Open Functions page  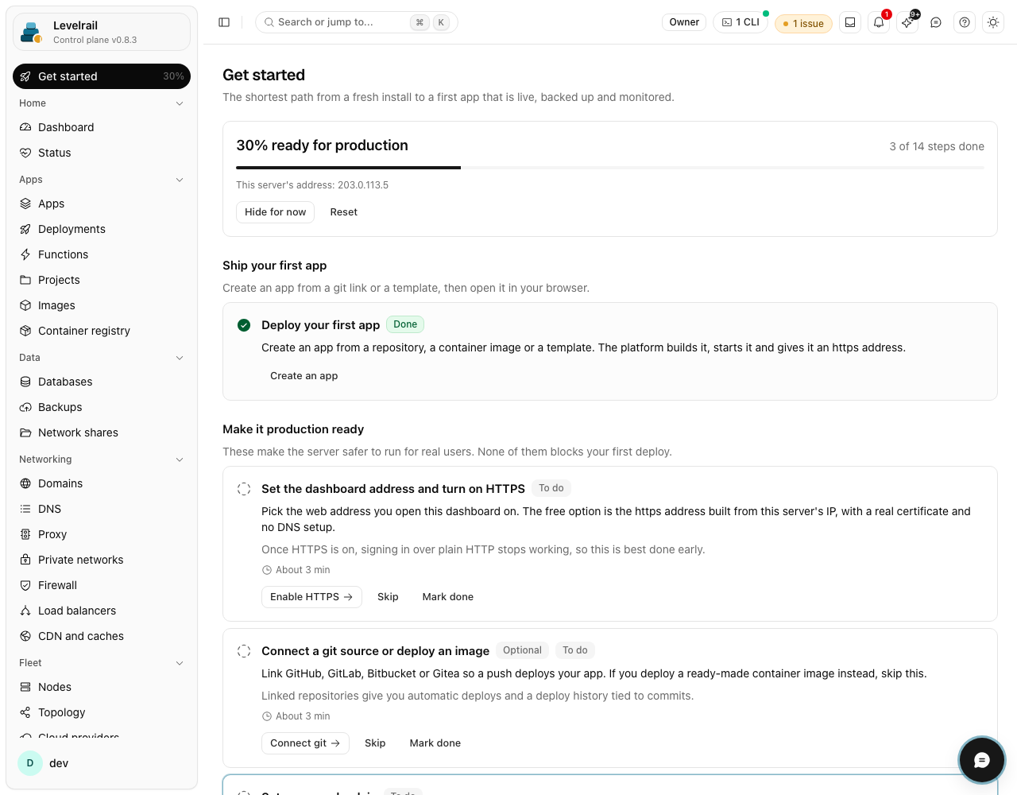[x=102, y=254]
